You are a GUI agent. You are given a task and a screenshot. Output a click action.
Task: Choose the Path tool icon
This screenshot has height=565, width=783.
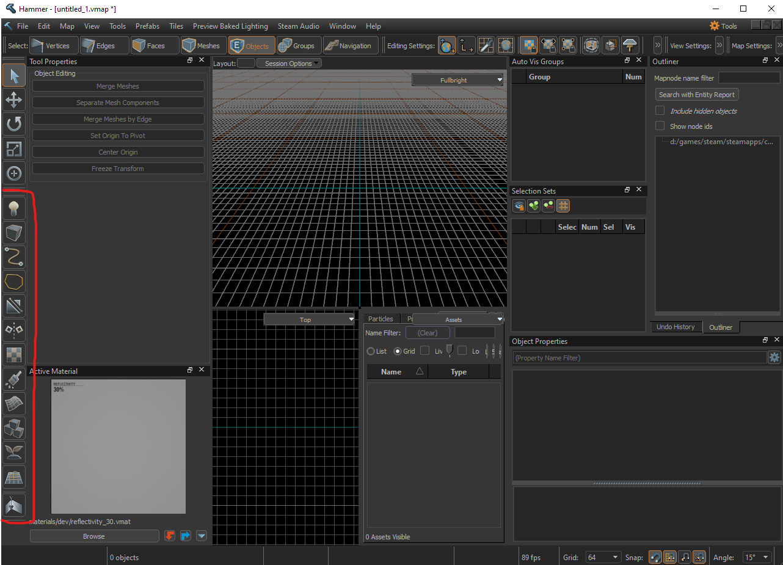click(14, 257)
